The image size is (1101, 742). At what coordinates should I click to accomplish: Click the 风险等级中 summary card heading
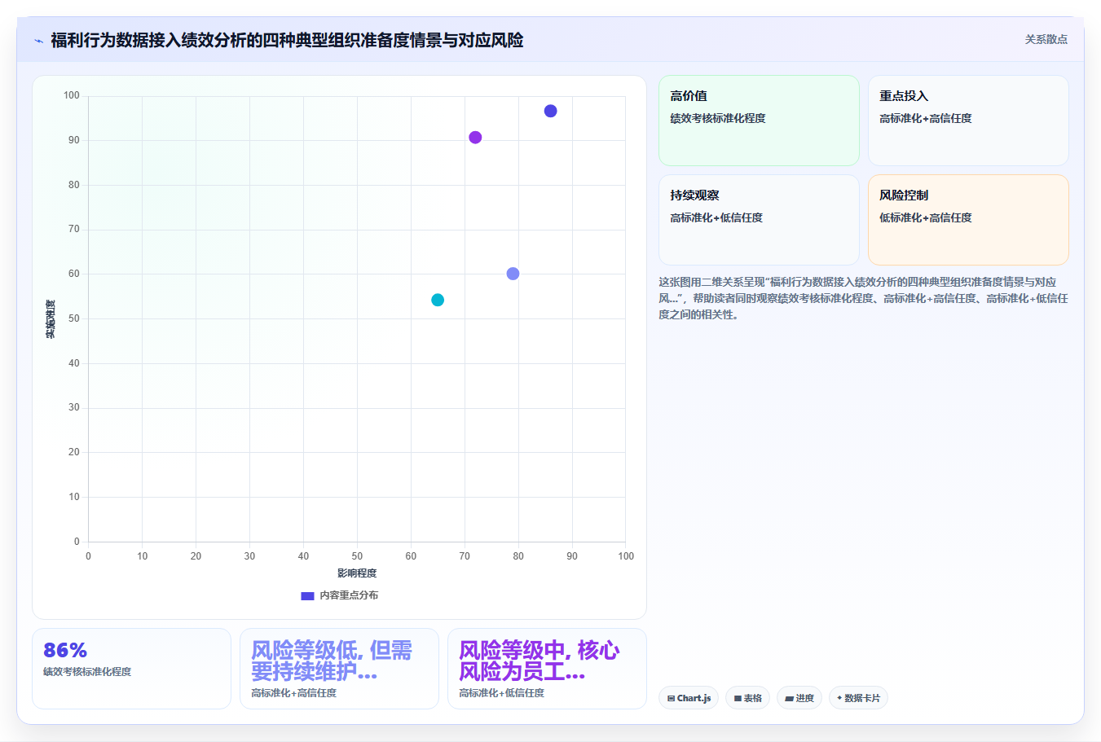539,661
